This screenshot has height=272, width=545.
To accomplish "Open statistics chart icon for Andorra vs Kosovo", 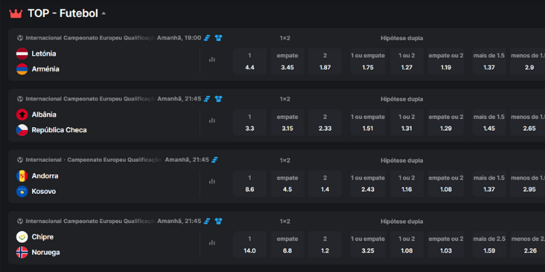I will coord(212,182).
